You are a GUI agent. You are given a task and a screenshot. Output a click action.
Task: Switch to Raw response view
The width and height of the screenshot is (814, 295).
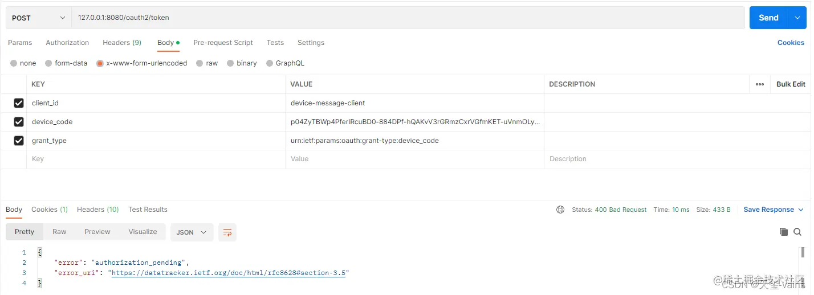59,232
